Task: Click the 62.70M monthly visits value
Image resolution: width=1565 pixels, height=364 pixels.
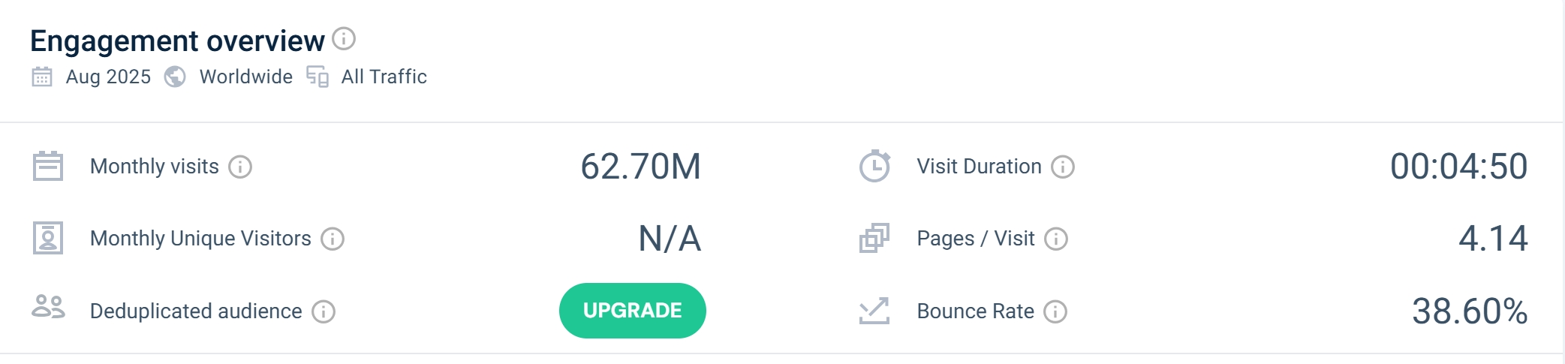Action: (x=641, y=167)
